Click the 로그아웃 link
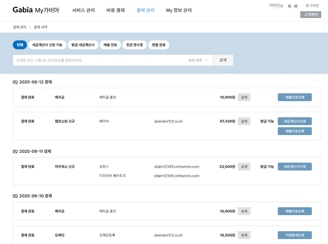The width and height of the screenshot is (328, 244). (x=312, y=6)
